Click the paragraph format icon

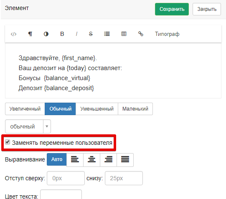[30, 34]
